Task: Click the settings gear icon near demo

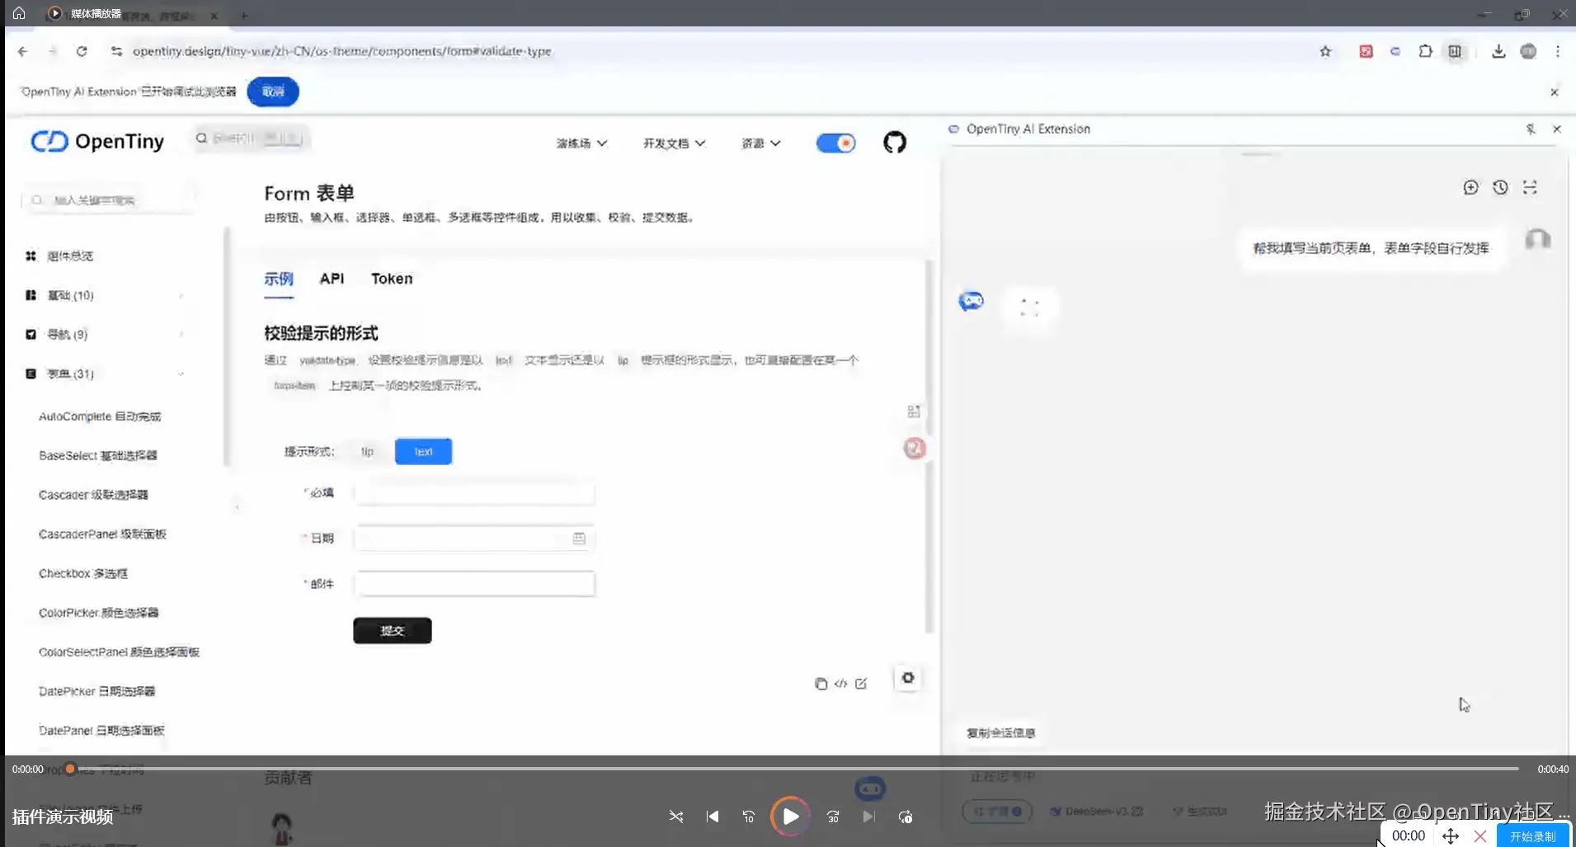Action: click(x=907, y=678)
